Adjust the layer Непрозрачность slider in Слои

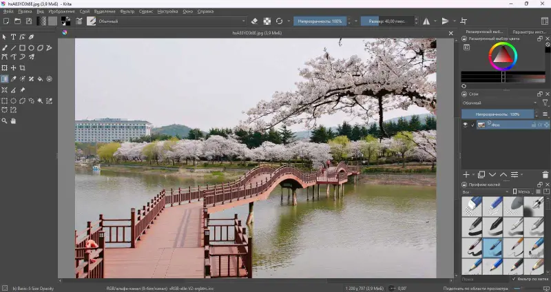[x=497, y=114]
